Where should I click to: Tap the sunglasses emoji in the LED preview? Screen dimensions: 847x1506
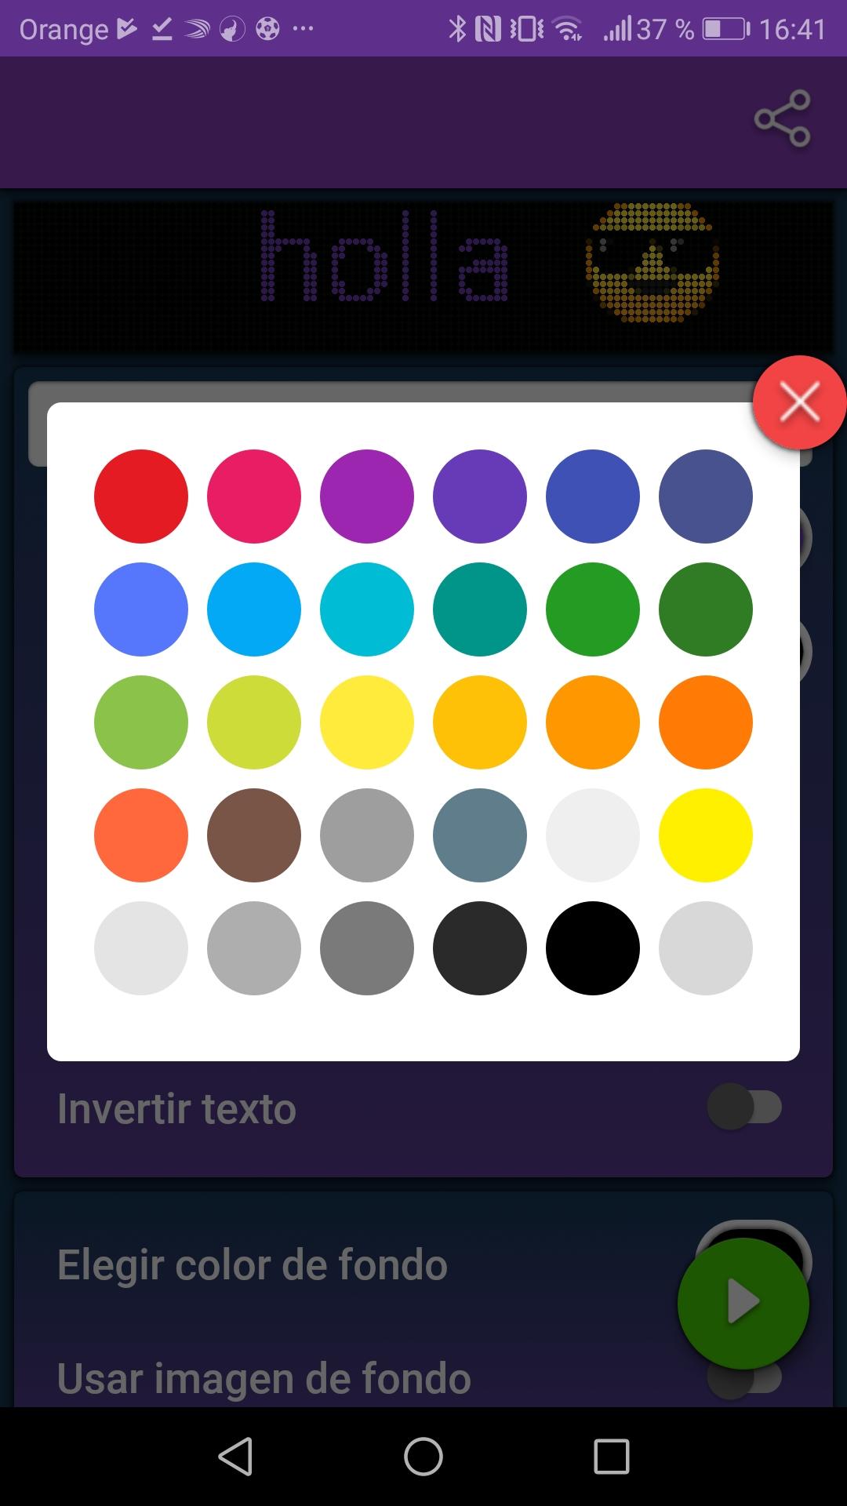tap(653, 263)
